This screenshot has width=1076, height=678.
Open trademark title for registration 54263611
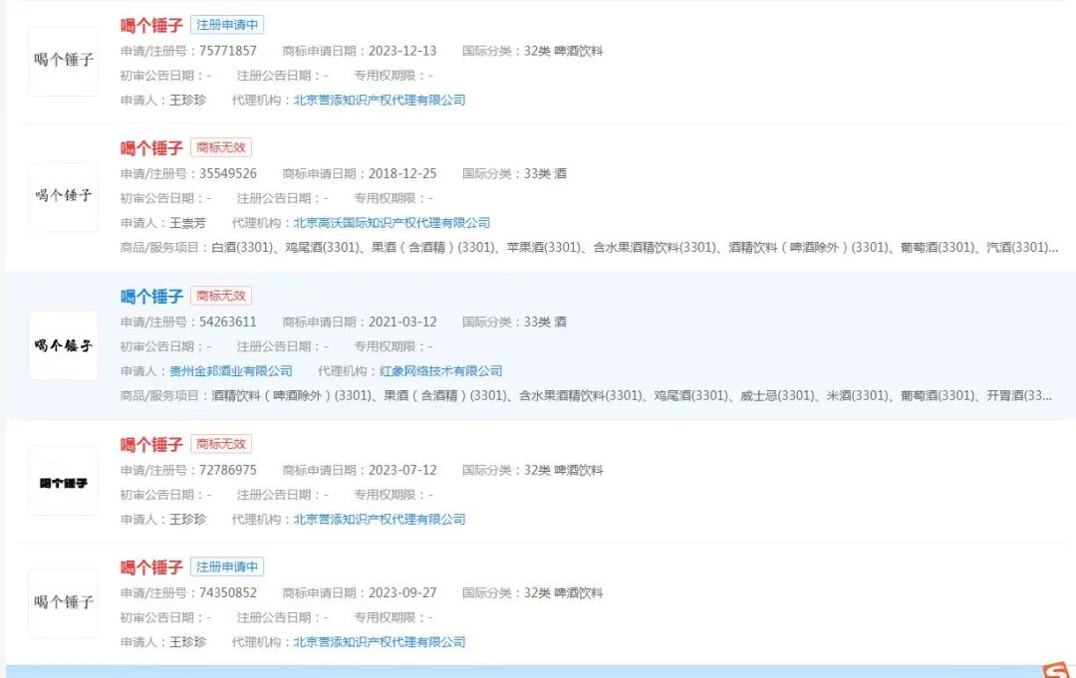pyautogui.click(x=151, y=296)
